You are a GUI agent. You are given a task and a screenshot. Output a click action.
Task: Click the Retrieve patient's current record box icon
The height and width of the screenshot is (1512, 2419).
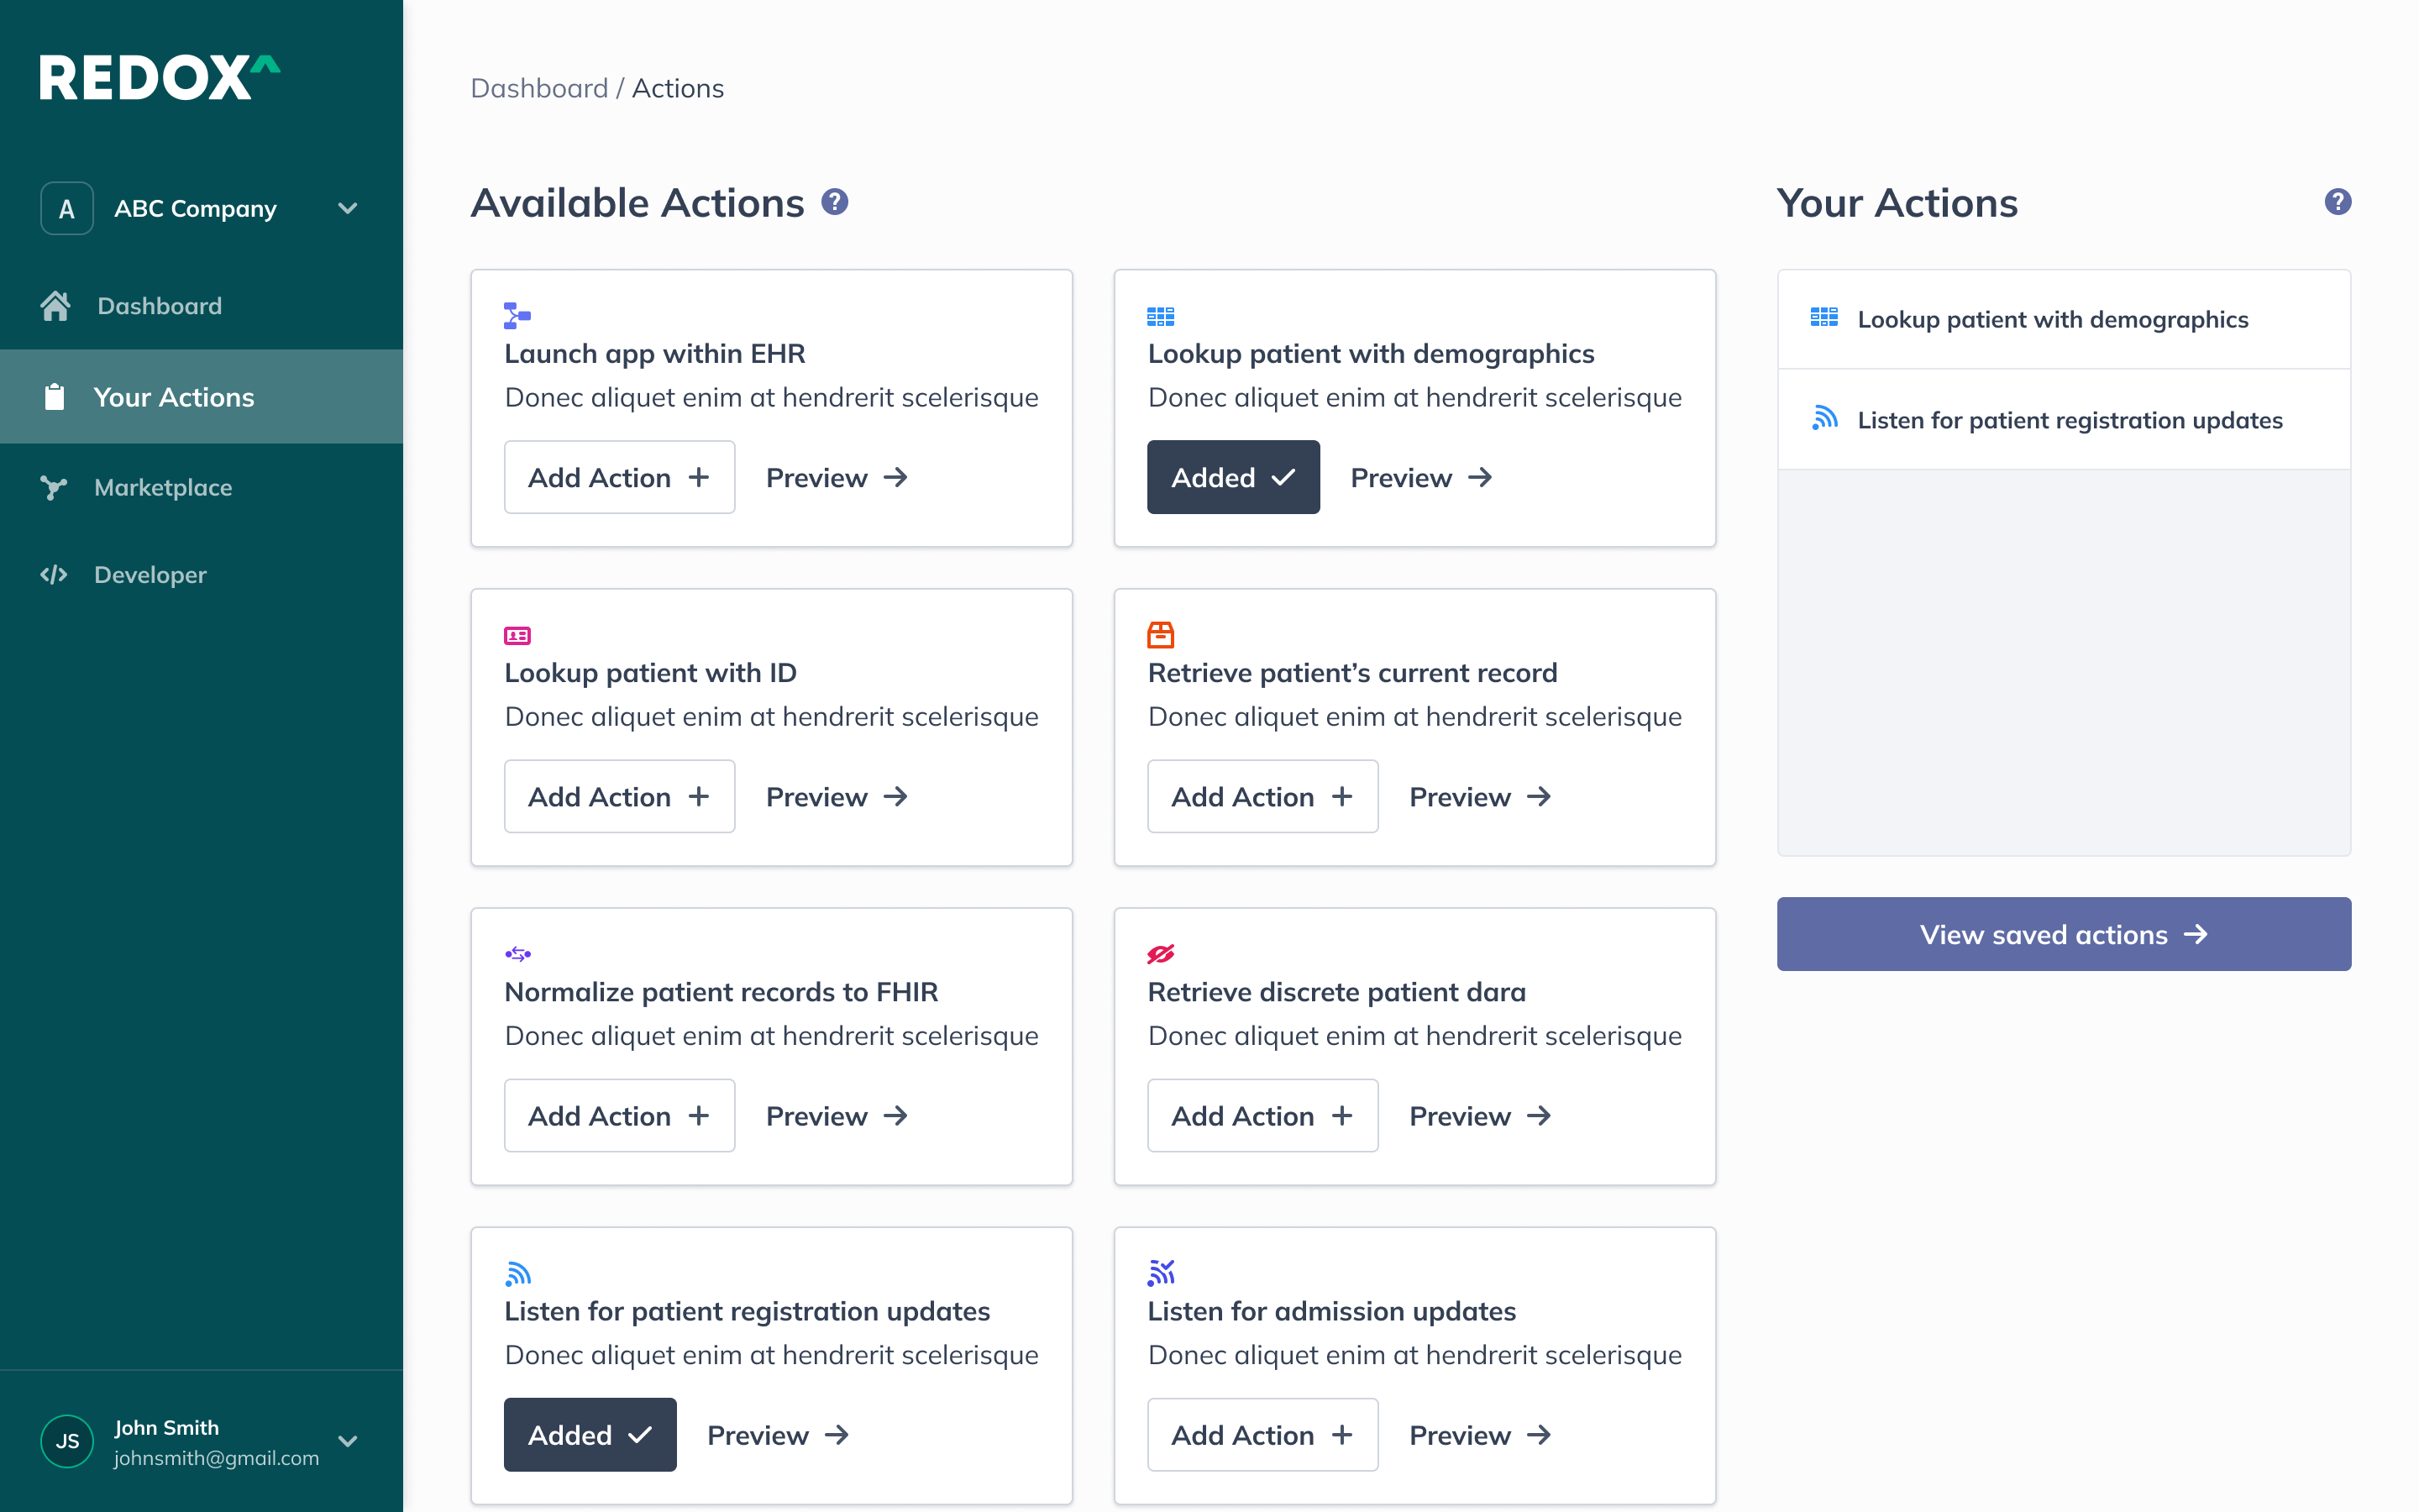(1159, 635)
